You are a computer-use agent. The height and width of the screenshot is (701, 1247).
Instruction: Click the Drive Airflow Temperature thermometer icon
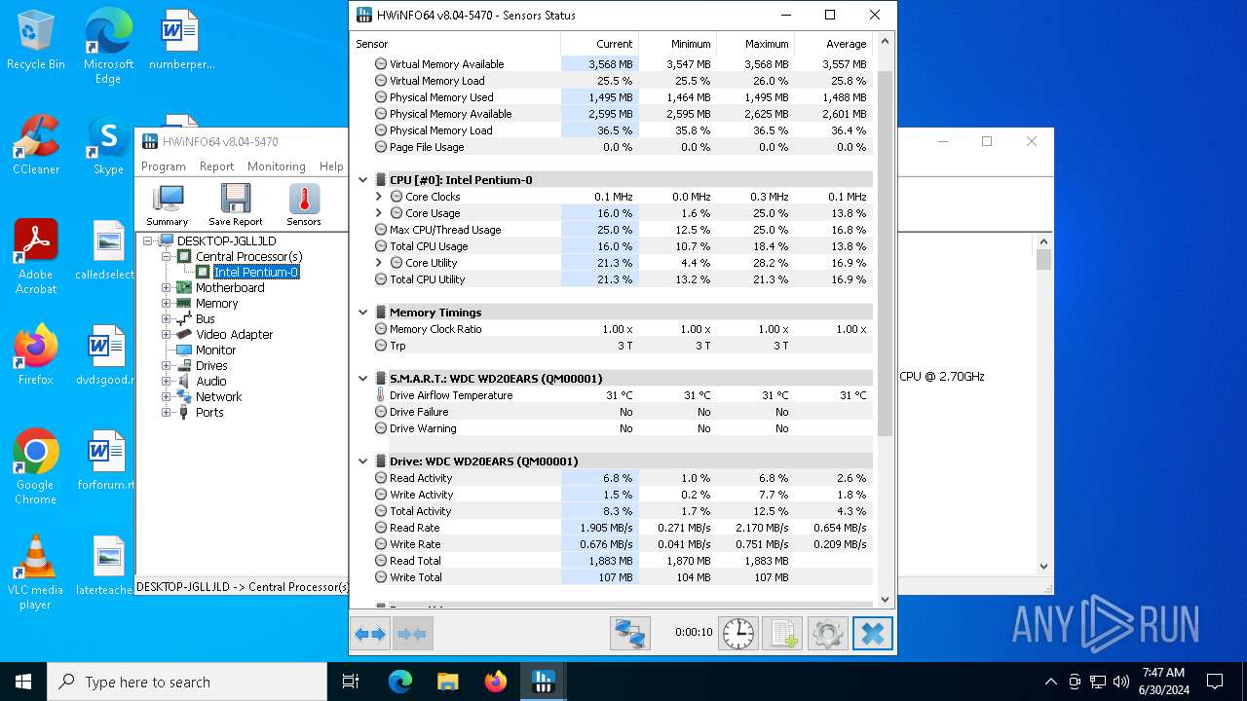tap(381, 395)
